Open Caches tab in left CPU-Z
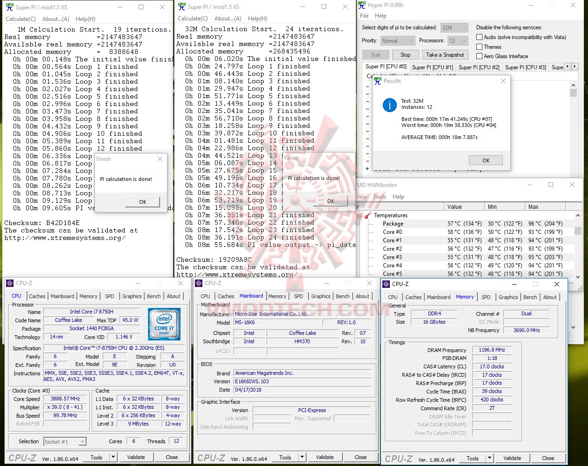588x466 pixels. click(37, 296)
